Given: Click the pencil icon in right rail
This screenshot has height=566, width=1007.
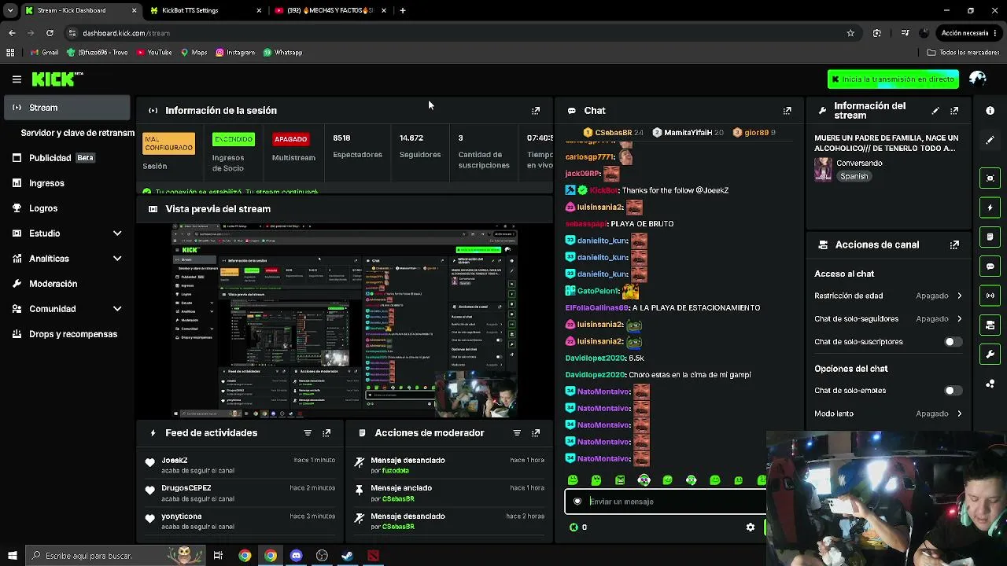Looking at the screenshot, I should click(990, 140).
